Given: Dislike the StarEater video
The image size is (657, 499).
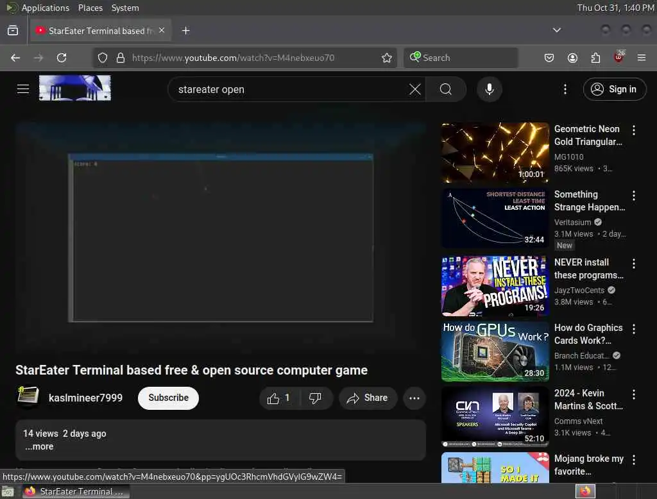Looking at the screenshot, I should tap(315, 398).
